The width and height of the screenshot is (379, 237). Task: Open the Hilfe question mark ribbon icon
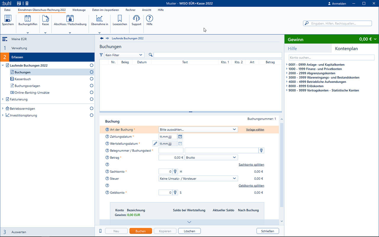[150, 18]
